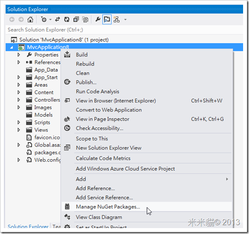Toggle the Preview Selected Items button
The height and width of the screenshot is (234, 249).
(107, 20)
